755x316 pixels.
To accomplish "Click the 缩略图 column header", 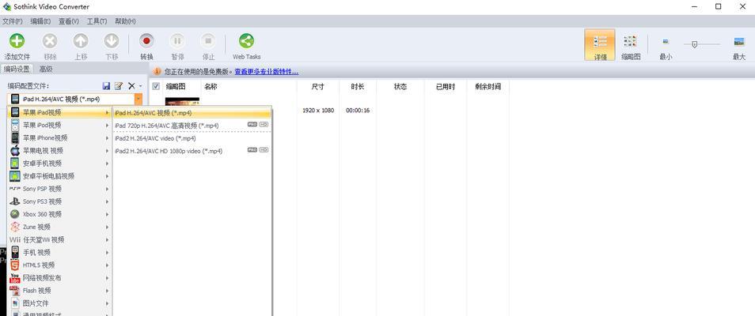I will (176, 87).
